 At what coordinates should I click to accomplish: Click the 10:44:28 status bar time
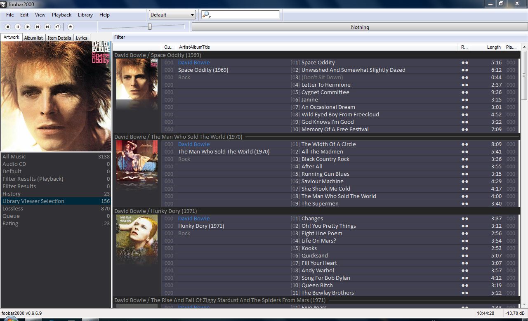486,313
